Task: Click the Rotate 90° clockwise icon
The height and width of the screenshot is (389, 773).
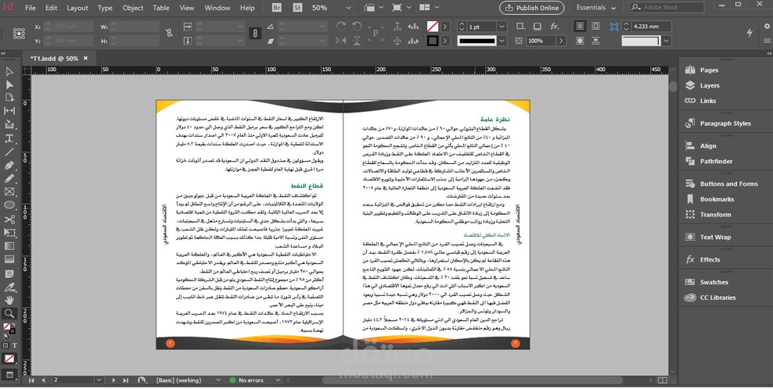Action: click(x=340, y=27)
